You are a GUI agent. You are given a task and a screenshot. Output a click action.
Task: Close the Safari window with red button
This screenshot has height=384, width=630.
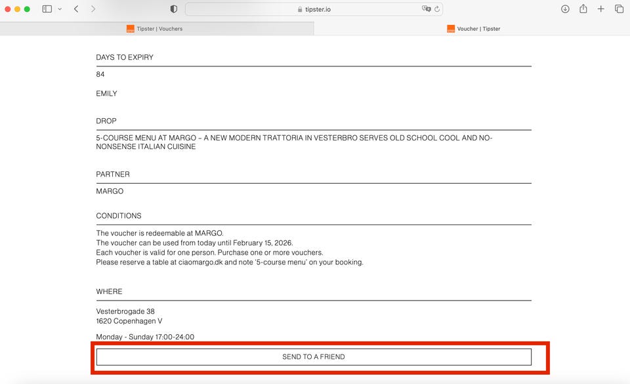(x=8, y=9)
